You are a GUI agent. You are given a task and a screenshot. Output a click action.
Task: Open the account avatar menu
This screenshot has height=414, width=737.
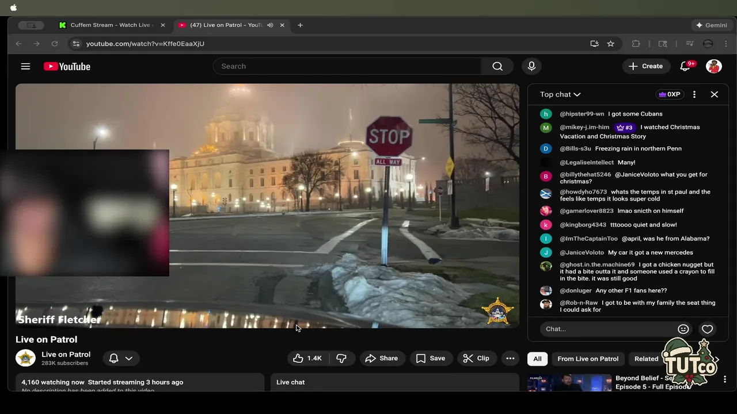pos(714,66)
